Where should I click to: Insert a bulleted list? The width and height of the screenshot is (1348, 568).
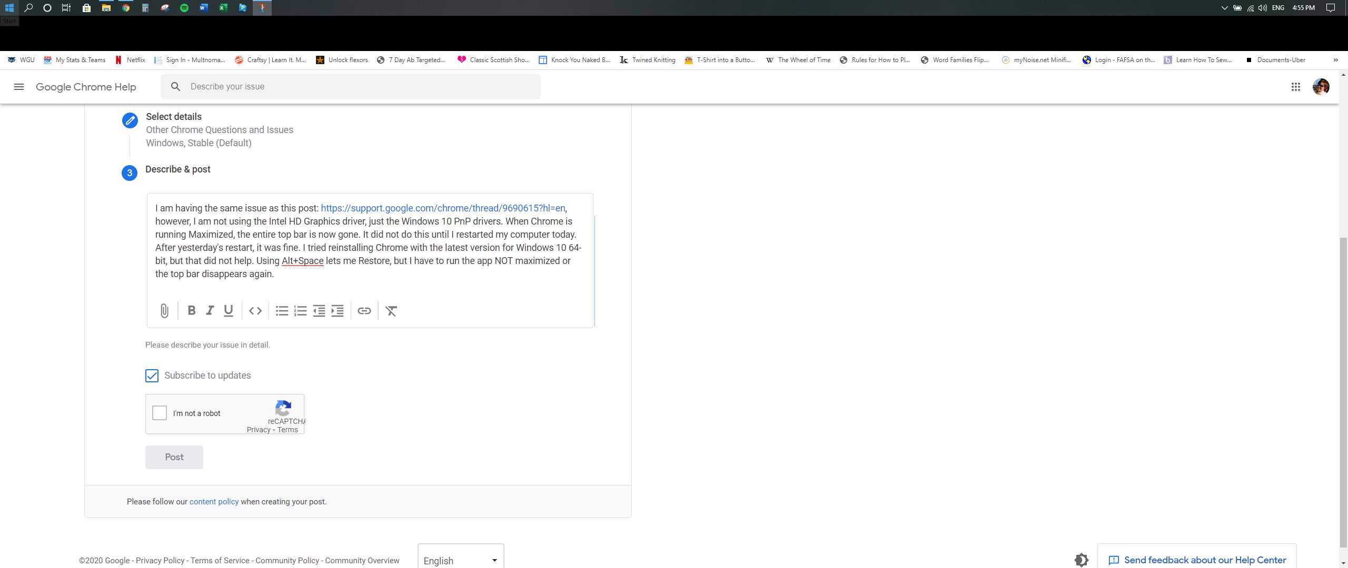282,311
